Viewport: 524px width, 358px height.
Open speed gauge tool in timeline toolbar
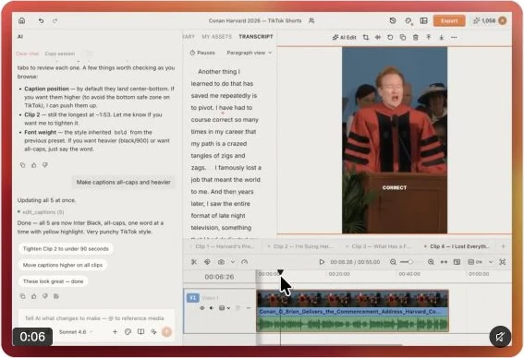(244, 262)
